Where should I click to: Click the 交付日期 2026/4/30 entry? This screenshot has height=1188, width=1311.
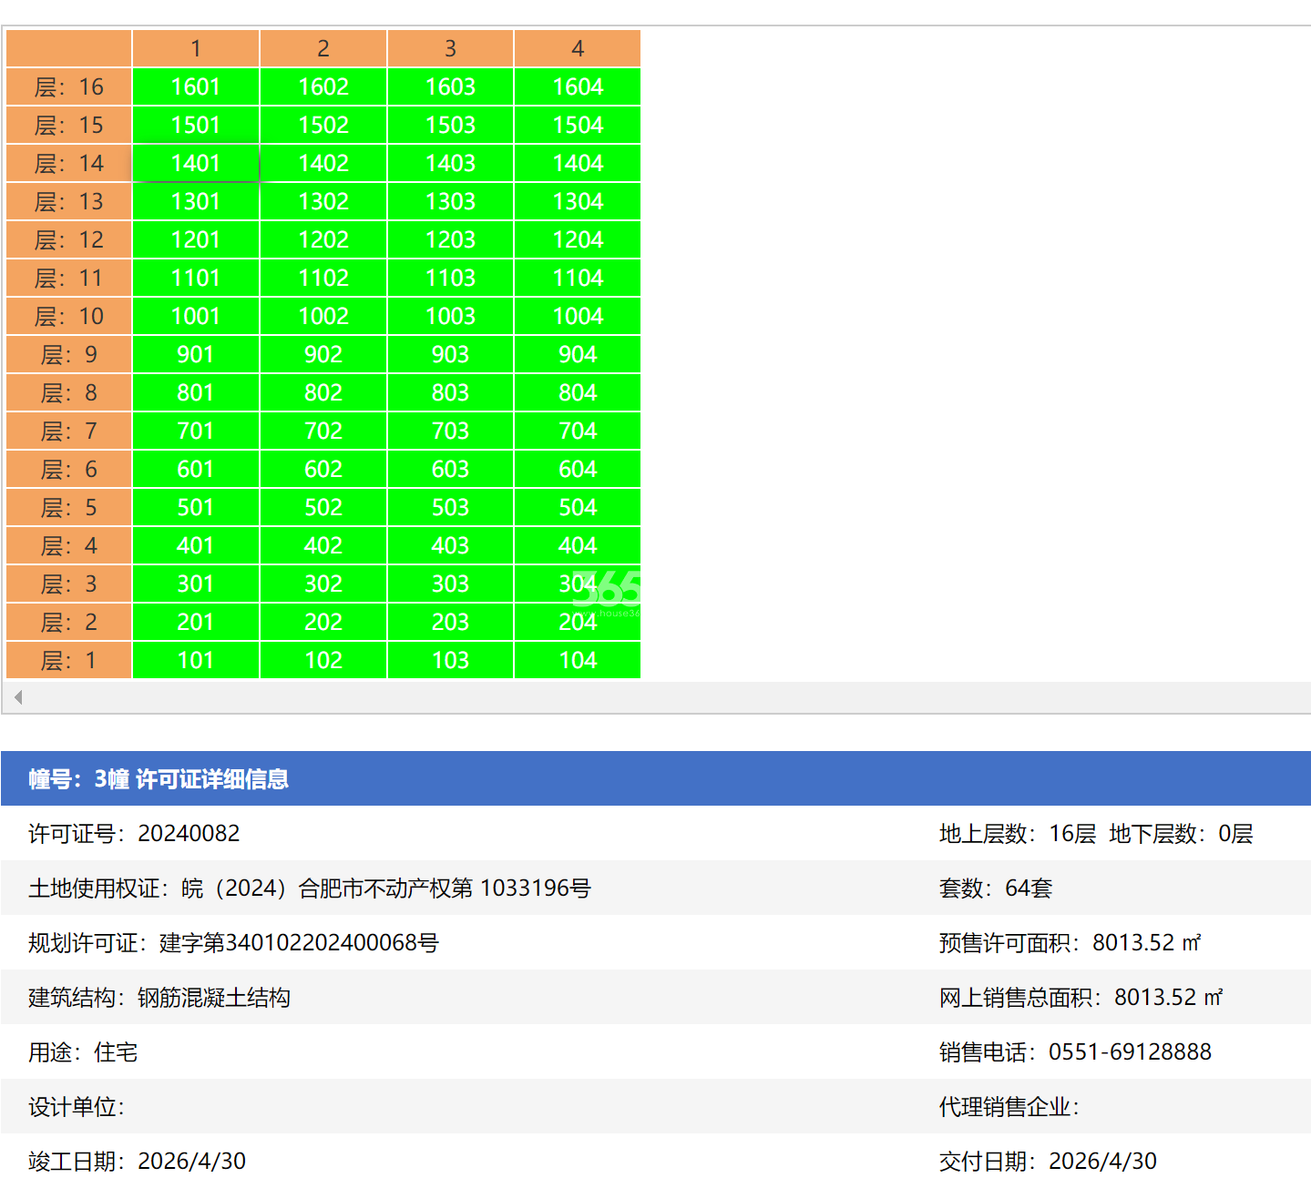coord(1048,1161)
